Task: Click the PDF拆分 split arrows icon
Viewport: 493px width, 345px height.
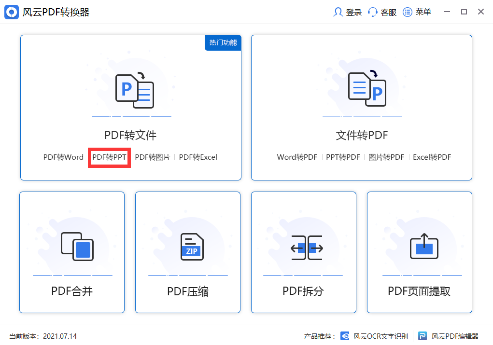Action: [x=307, y=248]
